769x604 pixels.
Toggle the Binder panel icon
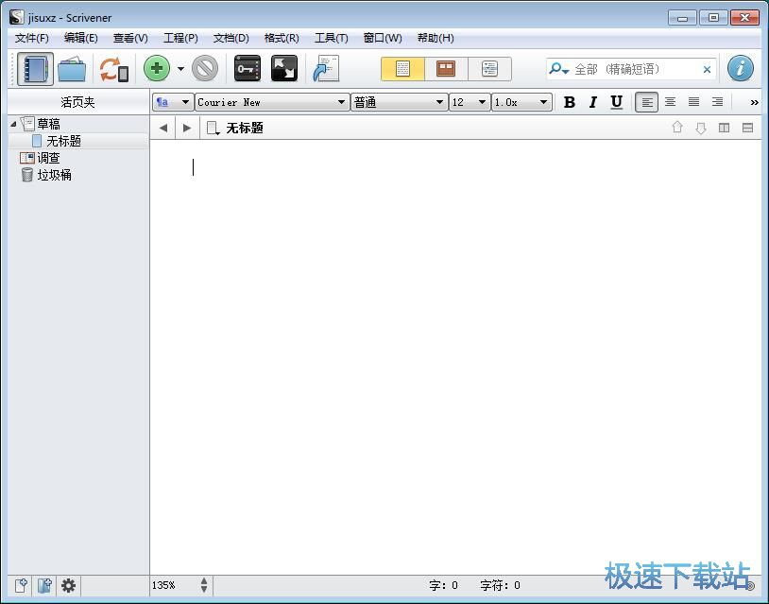click(35, 69)
